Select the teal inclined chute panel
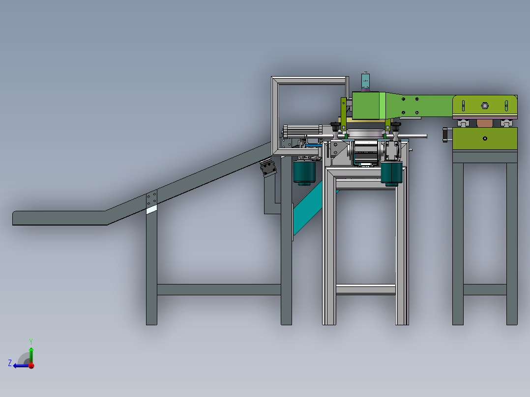This screenshot has height=397, width=530. point(308,208)
